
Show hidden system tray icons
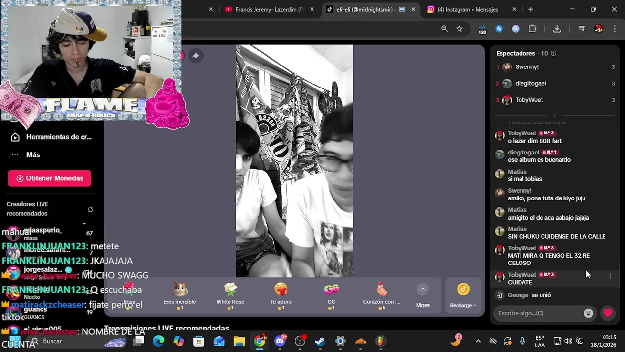(x=478, y=341)
